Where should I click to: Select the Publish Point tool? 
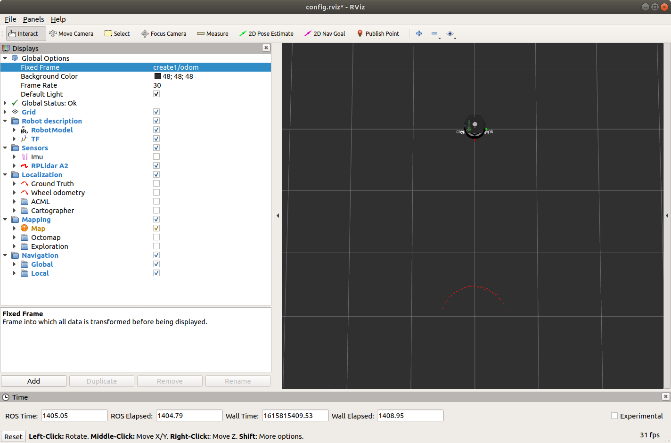378,34
